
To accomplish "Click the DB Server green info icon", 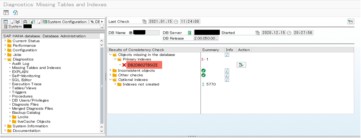I will 190,33.
